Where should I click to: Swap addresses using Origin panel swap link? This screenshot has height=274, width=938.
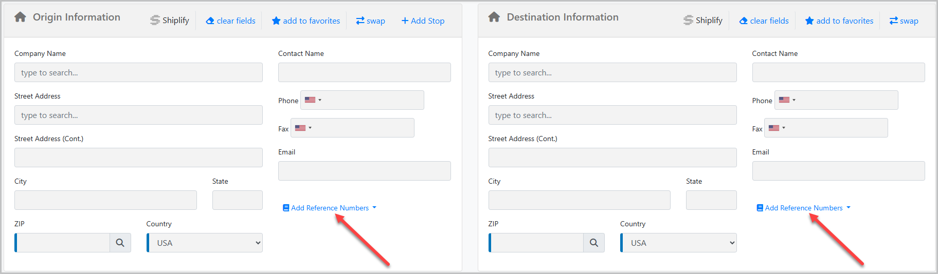tap(370, 21)
